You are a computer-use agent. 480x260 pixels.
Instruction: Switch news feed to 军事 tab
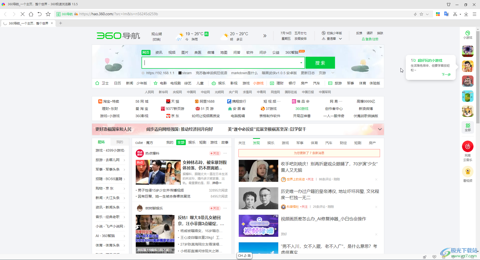[x=300, y=143]
